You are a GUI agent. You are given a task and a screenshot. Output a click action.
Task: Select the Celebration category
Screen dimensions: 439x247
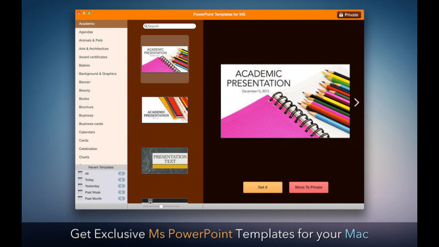[101, 149]
